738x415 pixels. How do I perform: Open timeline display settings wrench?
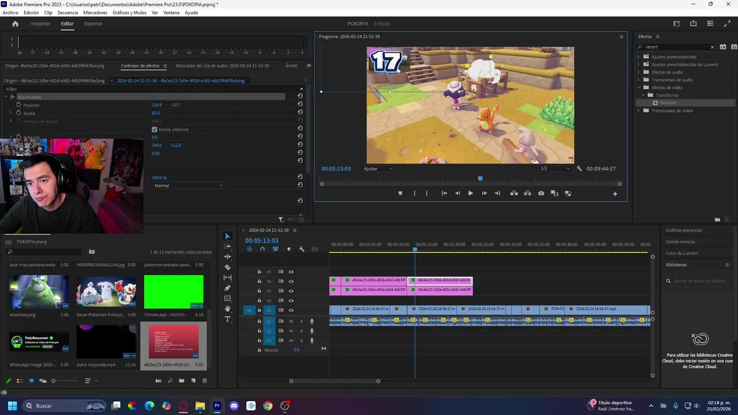[x=302, y=249]
